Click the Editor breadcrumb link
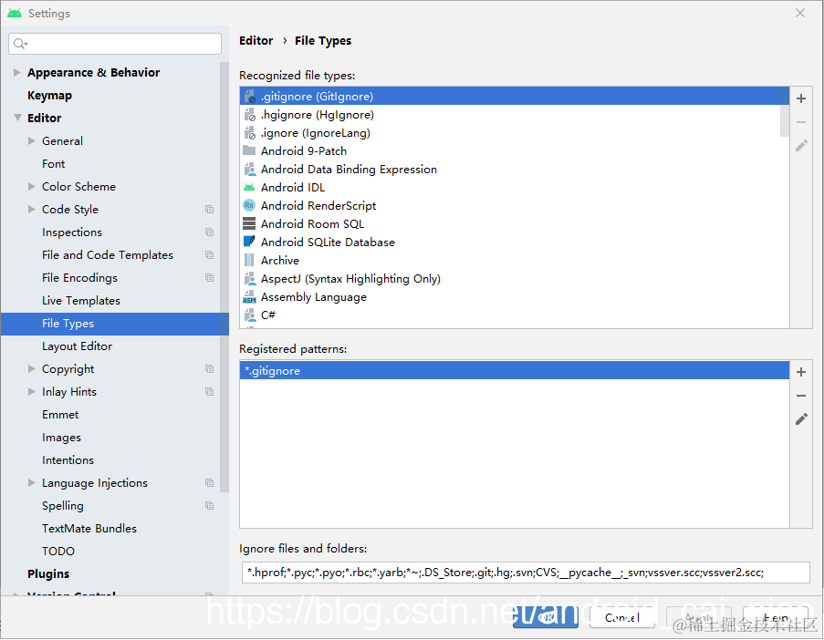The image size is (824, 640). pos(256,40)
